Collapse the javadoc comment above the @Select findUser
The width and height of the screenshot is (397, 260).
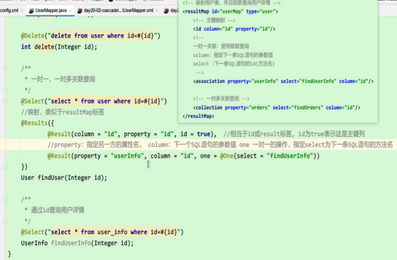6,68
